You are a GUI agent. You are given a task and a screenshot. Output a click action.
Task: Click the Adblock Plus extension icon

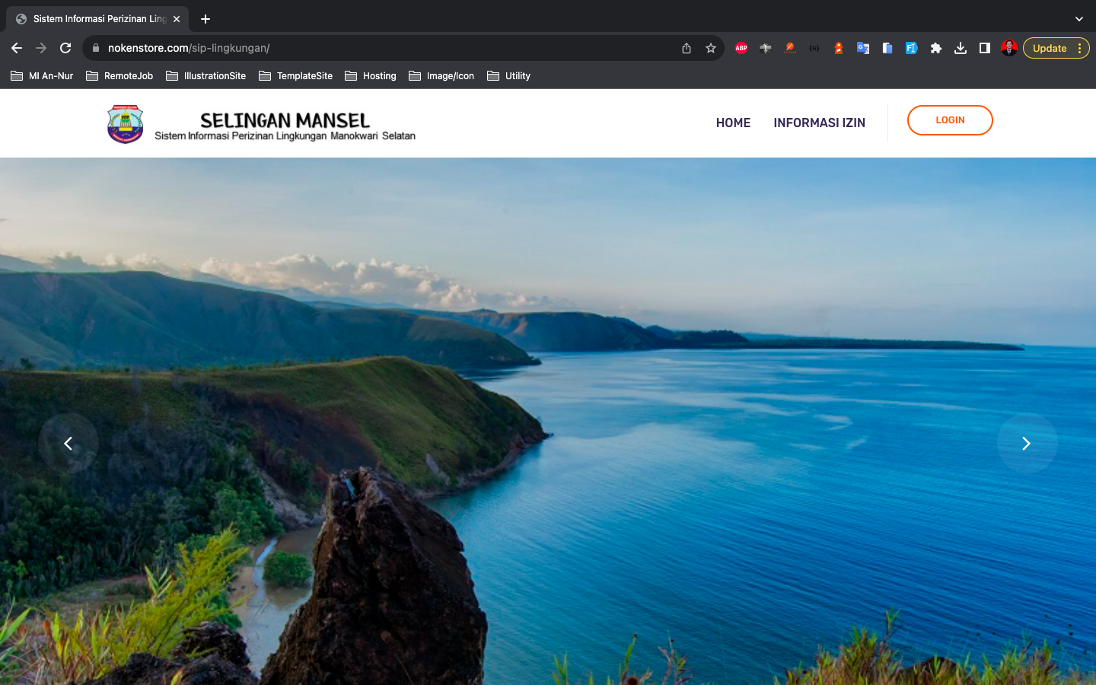pos(741,48)
